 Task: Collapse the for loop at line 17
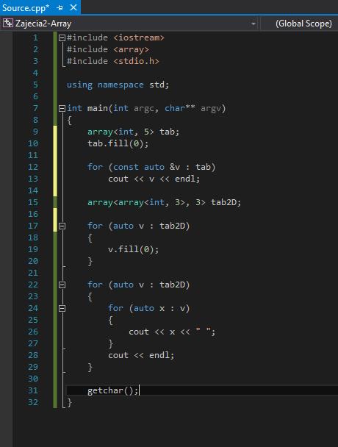click(x=62, y=226)
